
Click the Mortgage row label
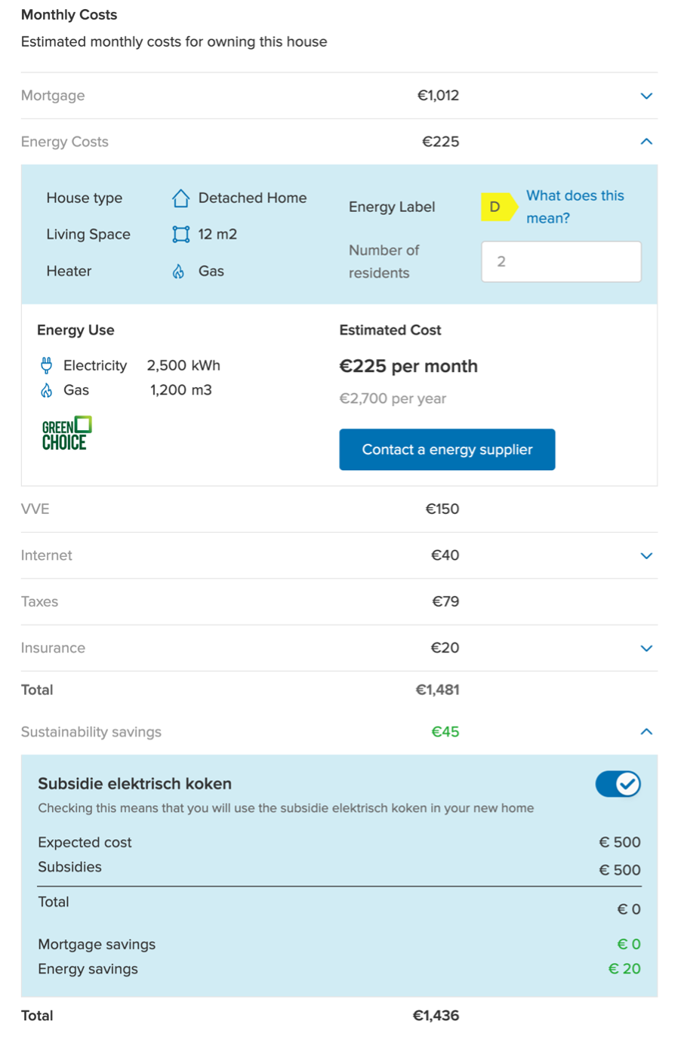[53, 96]
